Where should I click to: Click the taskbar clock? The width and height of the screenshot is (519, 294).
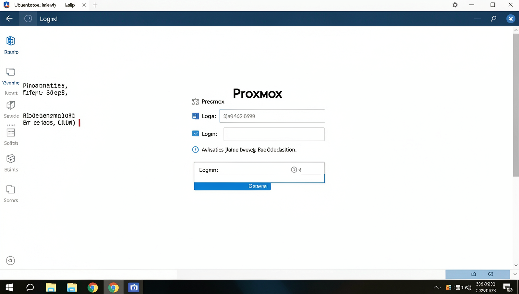[486, 288]
